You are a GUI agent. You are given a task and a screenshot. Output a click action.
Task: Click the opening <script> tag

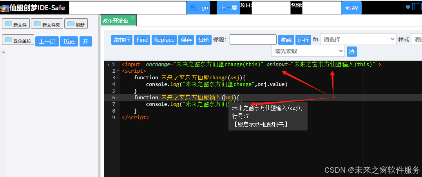coord(134,71)
